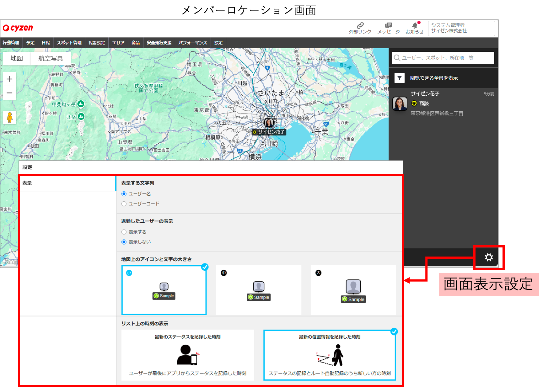
Task: Click the 商談 status icon in the list
Action: click(x=414, y=103)
